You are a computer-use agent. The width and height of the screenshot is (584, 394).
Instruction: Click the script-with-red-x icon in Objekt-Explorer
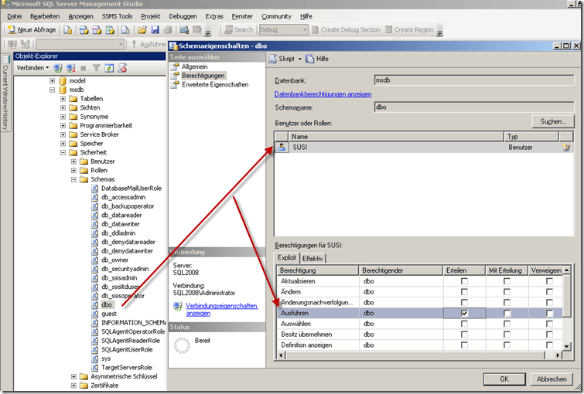coord(122,68)
